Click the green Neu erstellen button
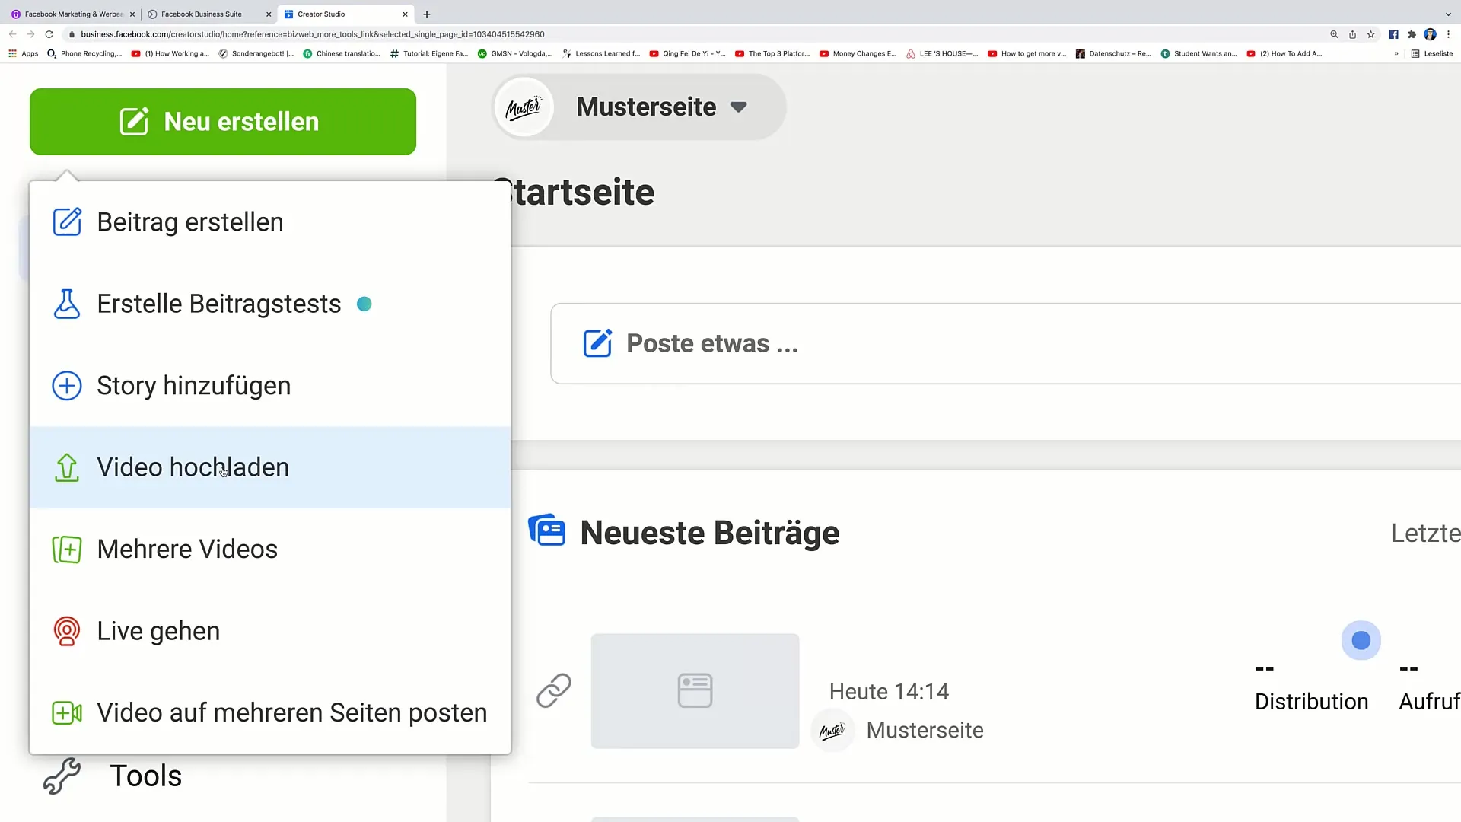The height and width of the screenshot is (822, 1461). click(x=222, y=122)
